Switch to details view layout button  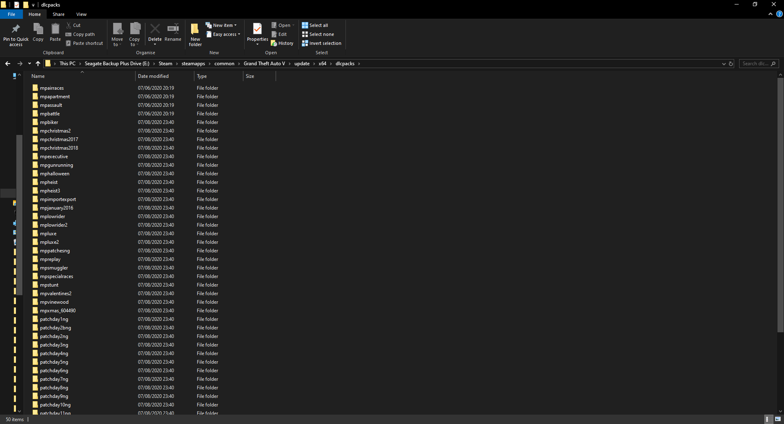coord(767,419)
